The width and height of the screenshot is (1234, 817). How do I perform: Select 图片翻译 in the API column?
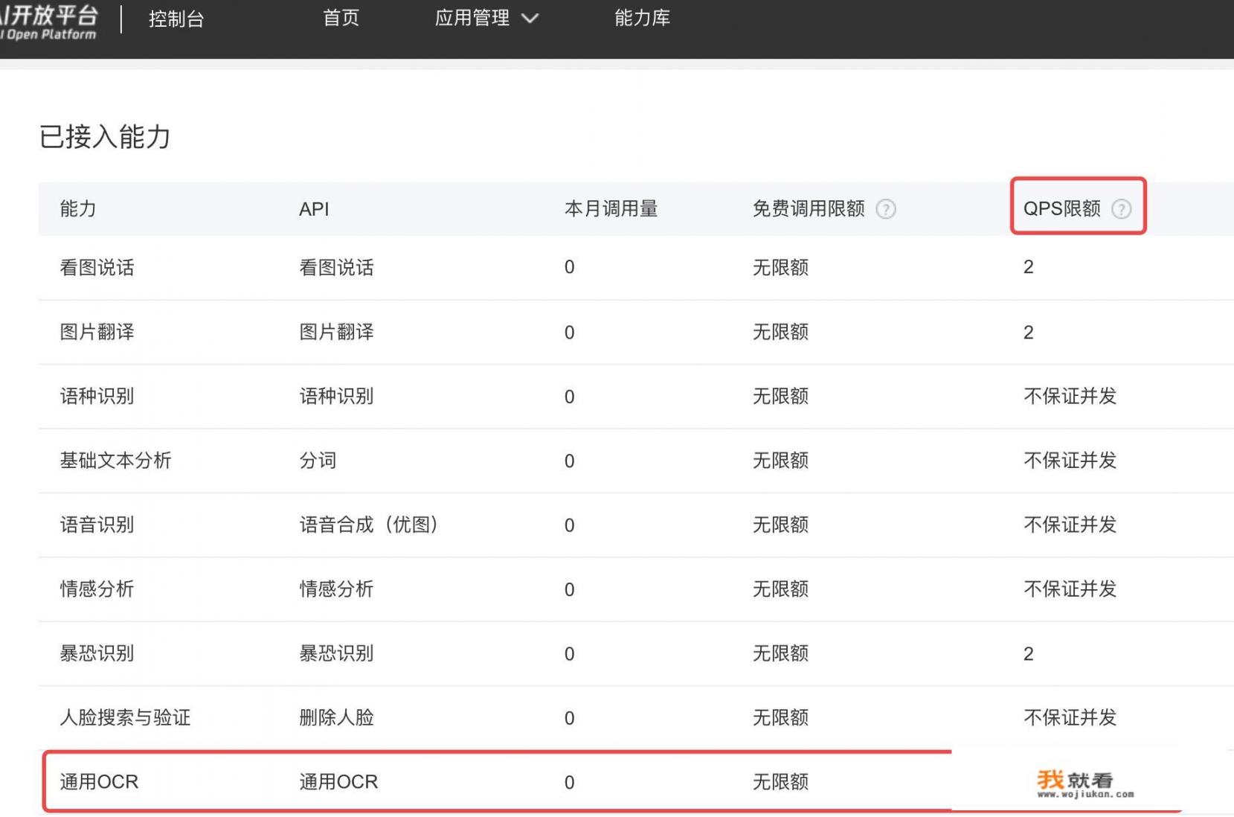tap(336, 332)
